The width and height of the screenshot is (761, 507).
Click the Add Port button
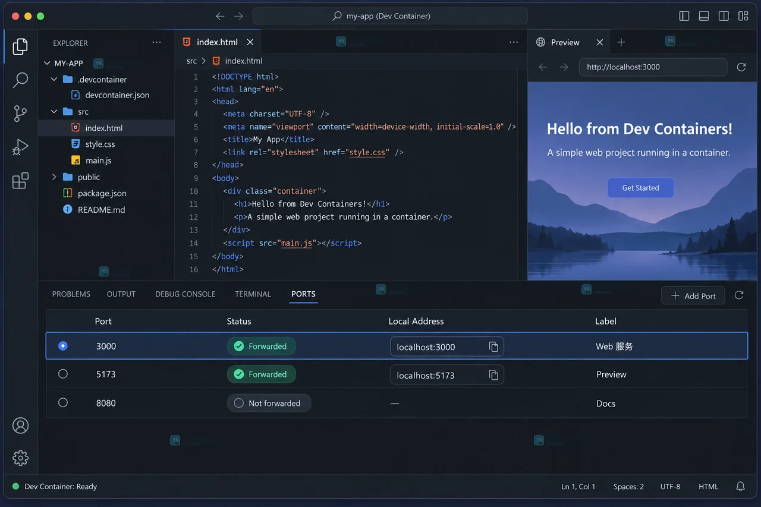tap(693, 296)
